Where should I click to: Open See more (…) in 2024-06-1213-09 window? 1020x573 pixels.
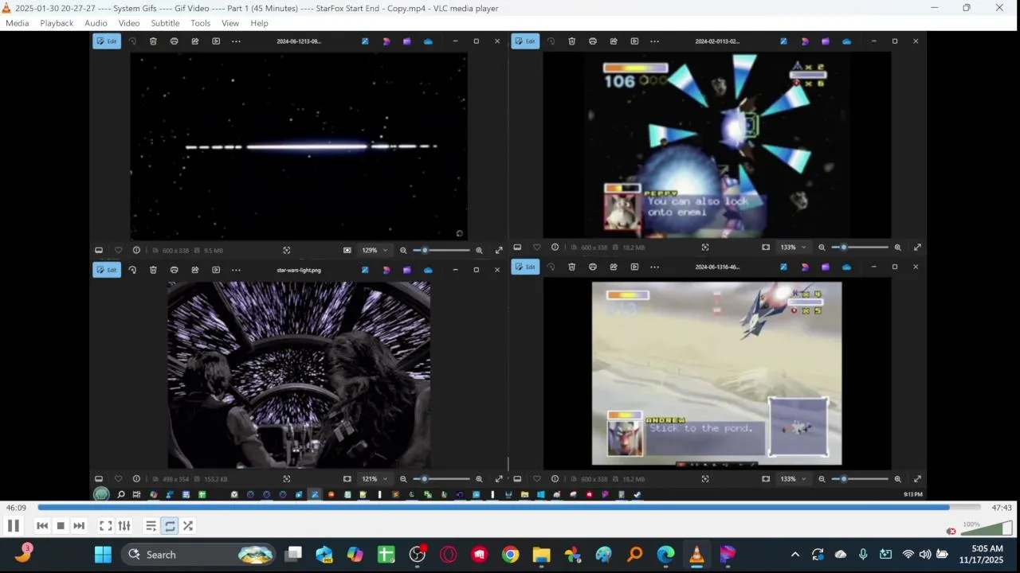(x=236, y=41)
